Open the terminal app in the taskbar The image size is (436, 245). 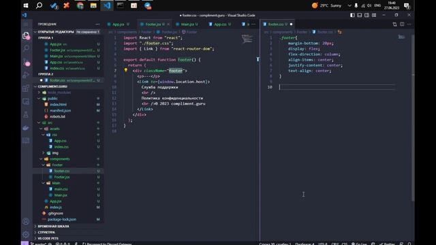click(121, 5)
